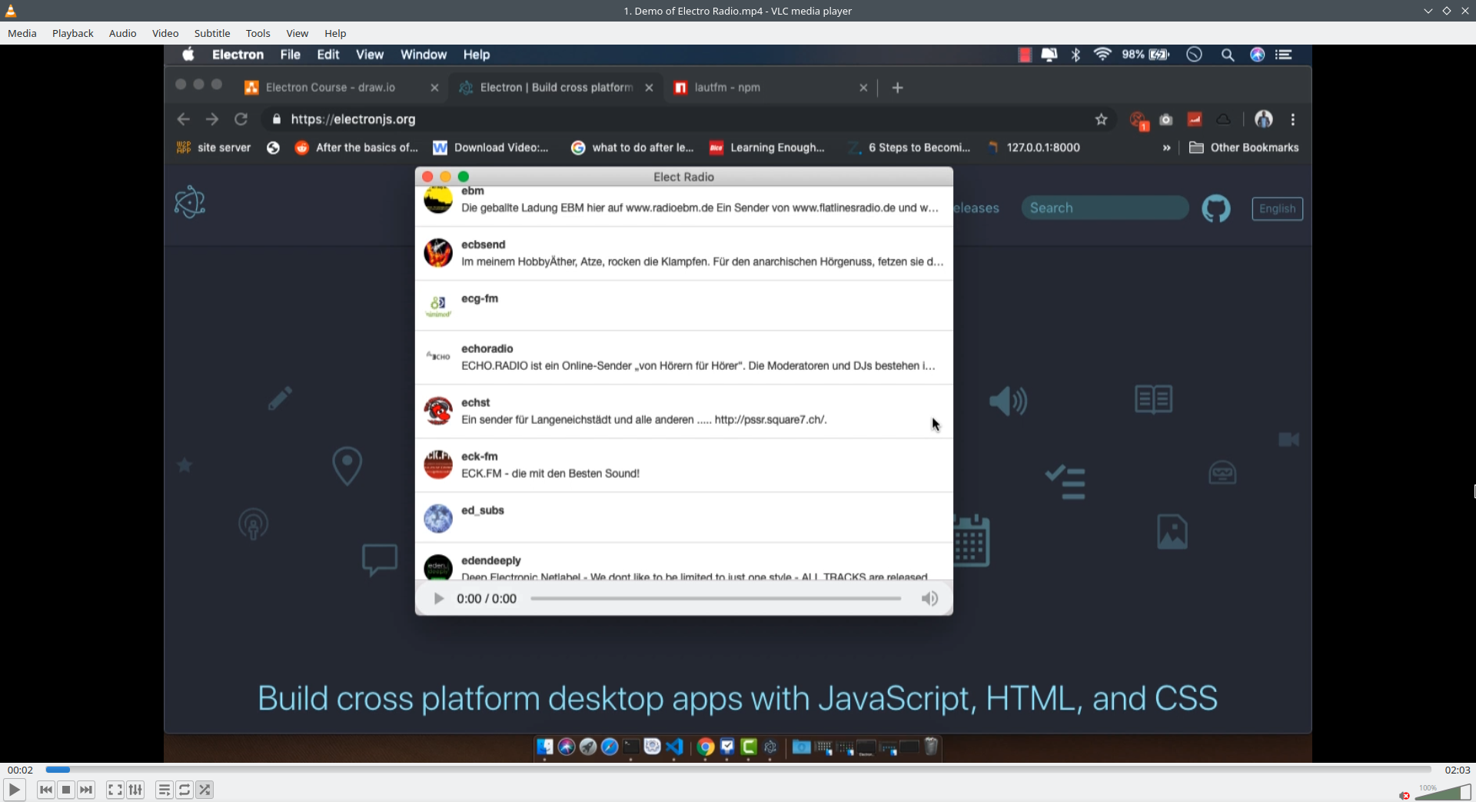
Task: Open the English language selector
Action: pyautogui.click(x=1277, y=208)
